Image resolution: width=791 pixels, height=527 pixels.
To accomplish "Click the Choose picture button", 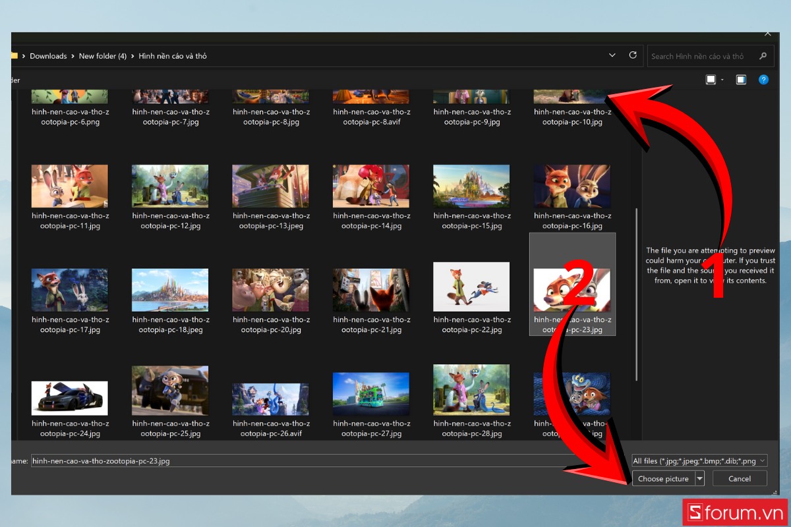I will click(x=663, y=479).
